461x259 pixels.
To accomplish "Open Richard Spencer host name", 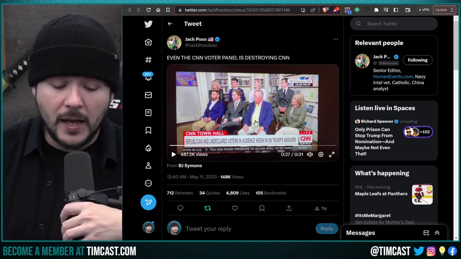I will (377, 122).
